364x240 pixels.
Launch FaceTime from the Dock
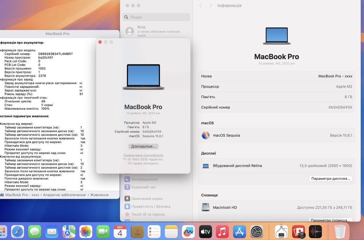tap(103, 231)
